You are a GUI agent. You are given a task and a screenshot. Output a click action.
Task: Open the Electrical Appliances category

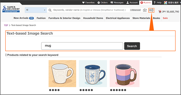(118, 18)
